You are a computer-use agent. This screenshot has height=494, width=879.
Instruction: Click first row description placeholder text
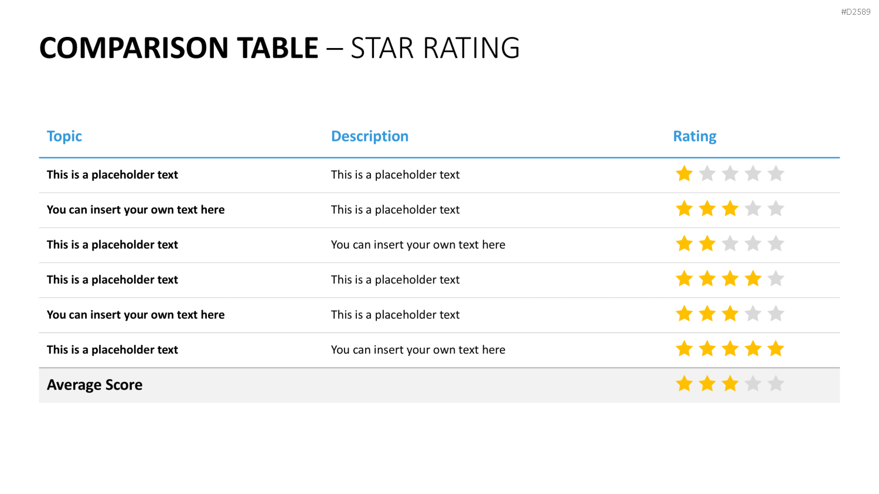pyautogui.click(x=395, y=174)
